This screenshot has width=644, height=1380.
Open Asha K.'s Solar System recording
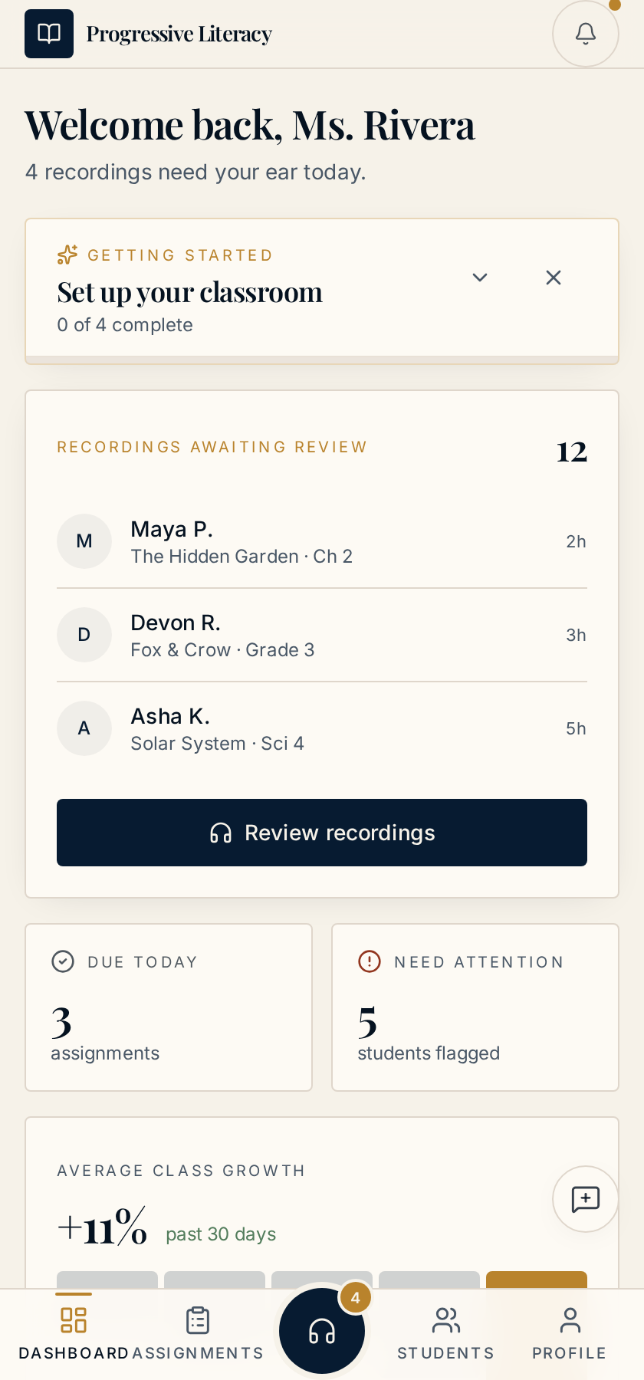click(322, 728)
